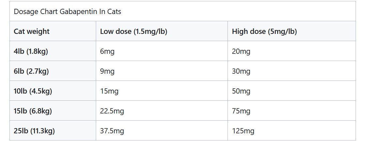The width and height of the screenshot is (367, 148).
Task: Click the Low dose (1.5mg/lb) header
Action: (133, 32)
